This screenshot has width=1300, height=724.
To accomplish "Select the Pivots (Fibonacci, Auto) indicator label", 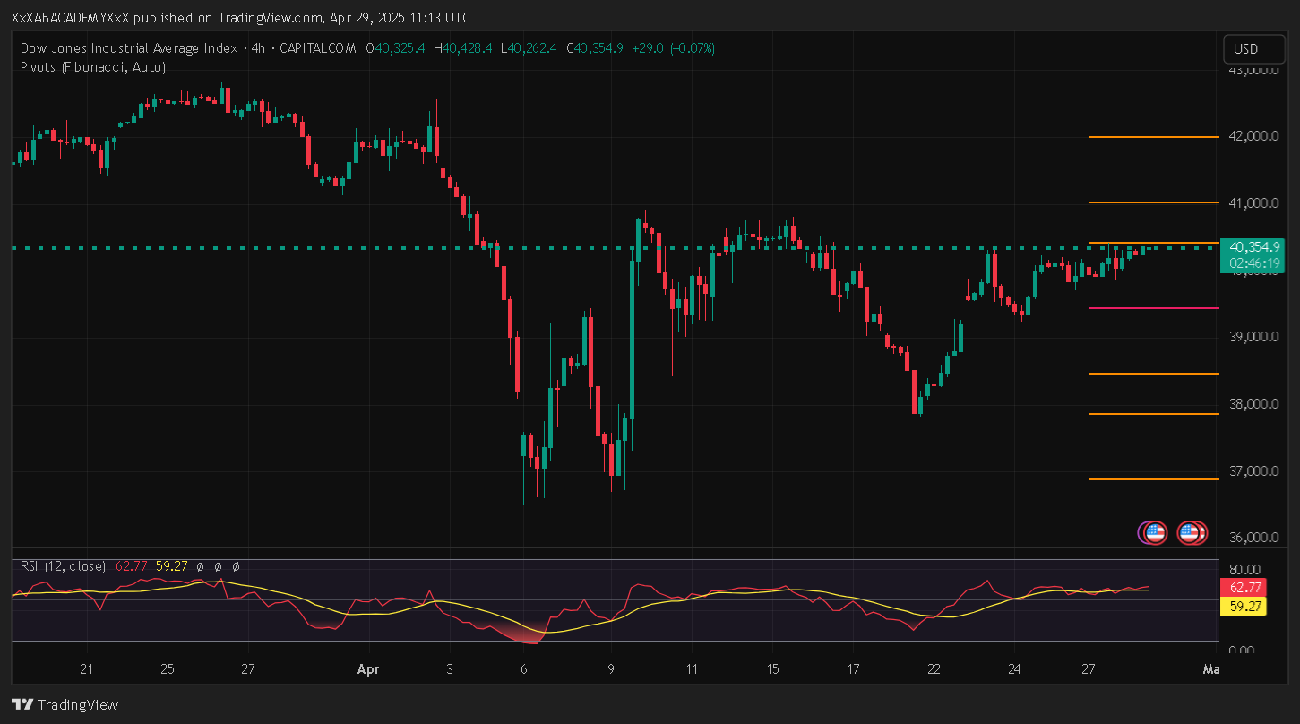I will coord(92,67).
